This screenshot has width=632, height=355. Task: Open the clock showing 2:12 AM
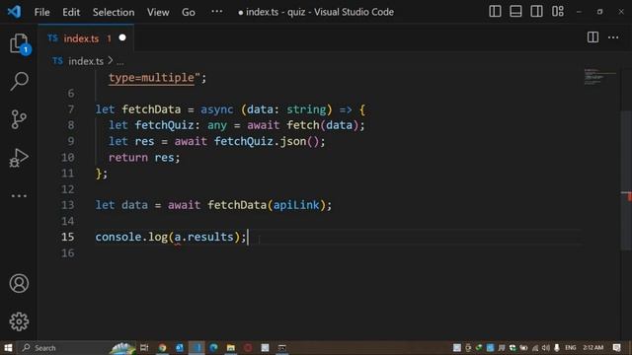[x=592, y=348]
